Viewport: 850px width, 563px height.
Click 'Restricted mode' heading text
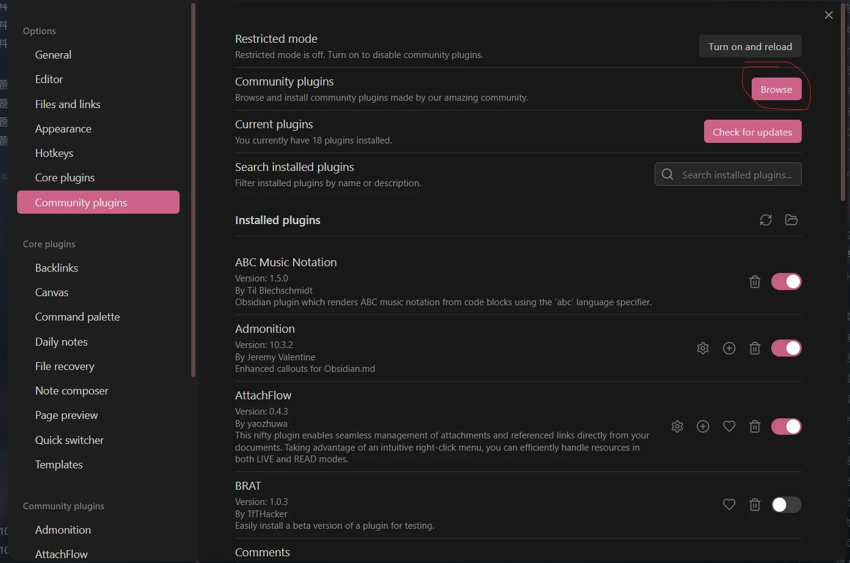click(x=276, y=38)
